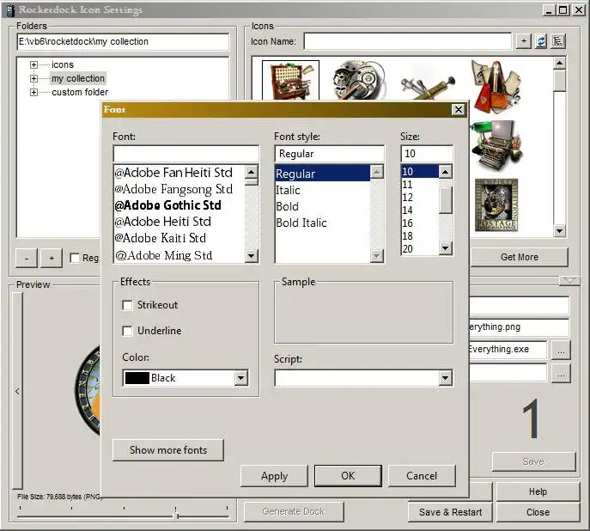Select the brass syringe icon thumbnail
Image resolution: width=590 pixels, height=531 pixels.
tap(429, 86)
